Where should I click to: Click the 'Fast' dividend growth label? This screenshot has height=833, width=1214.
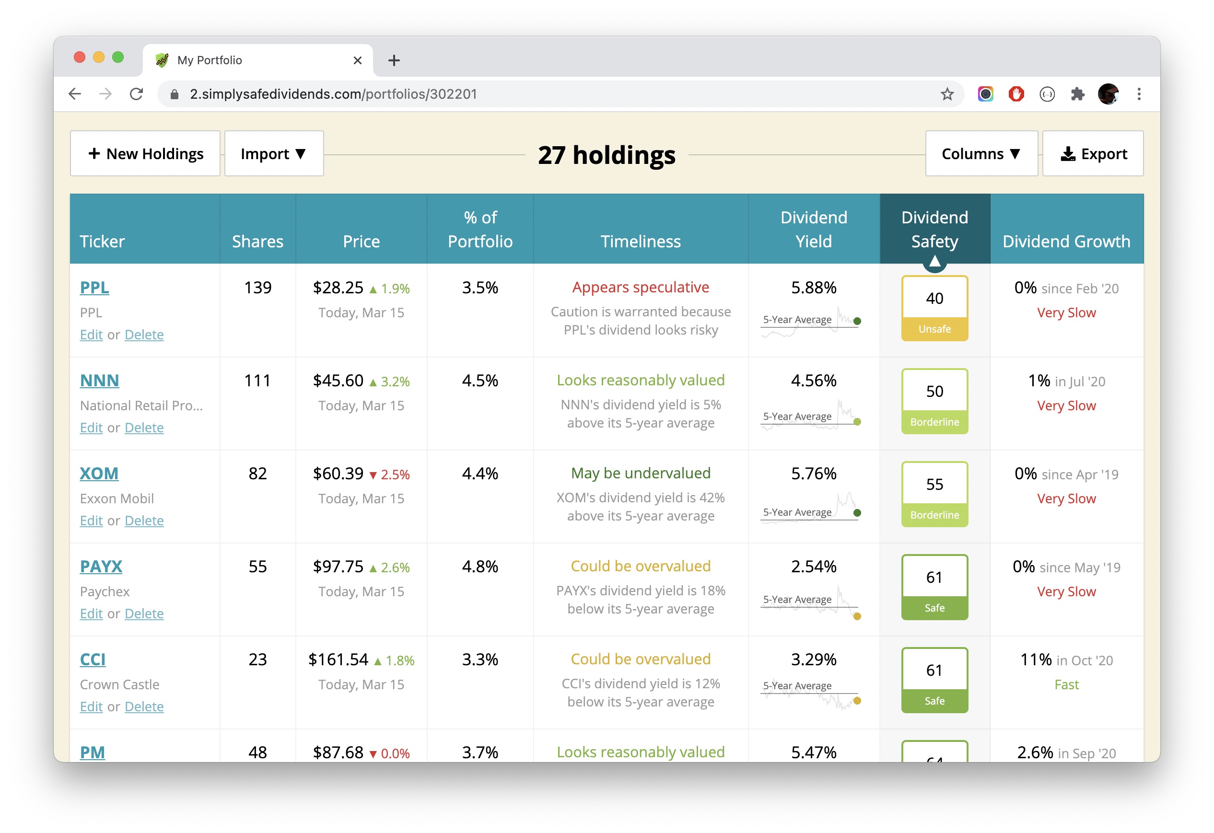click(1066, 685)
